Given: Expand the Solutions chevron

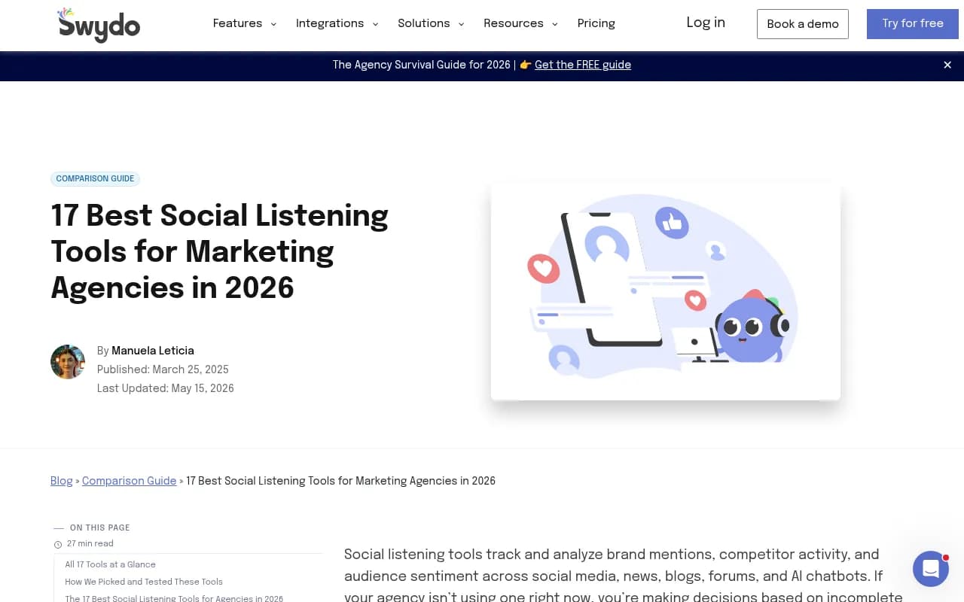Looking at the screenshot, I should point(461,24).
